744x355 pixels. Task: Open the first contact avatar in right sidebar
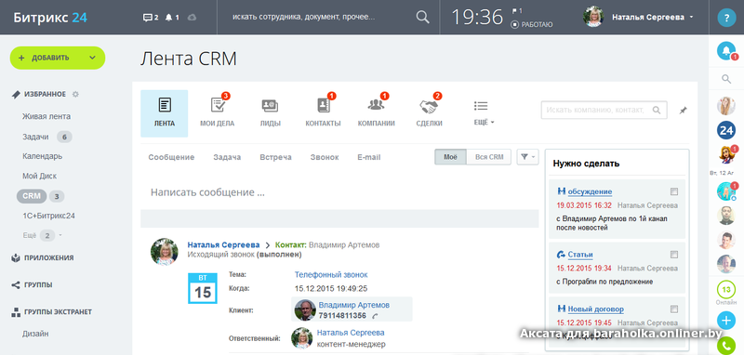pyautogui.click(x=726, y=106)
